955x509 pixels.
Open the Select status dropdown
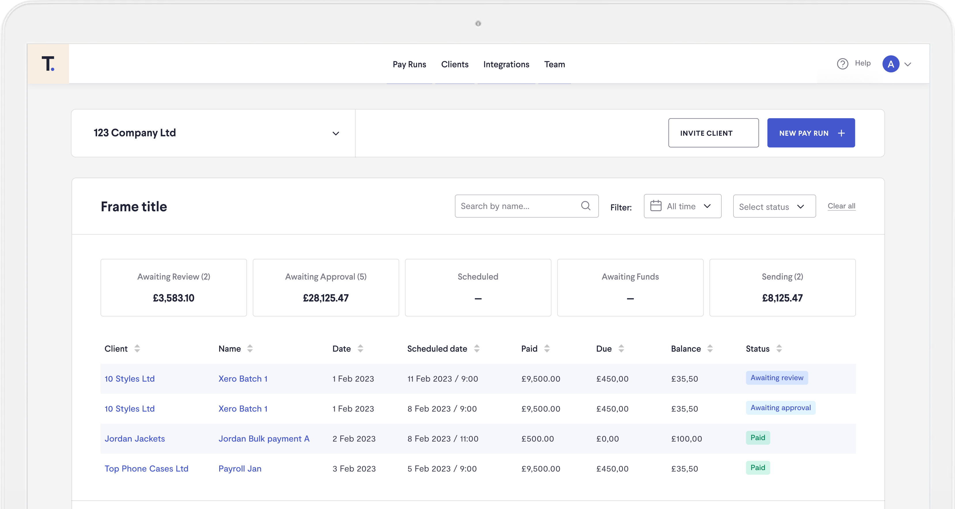coord(774,206)
